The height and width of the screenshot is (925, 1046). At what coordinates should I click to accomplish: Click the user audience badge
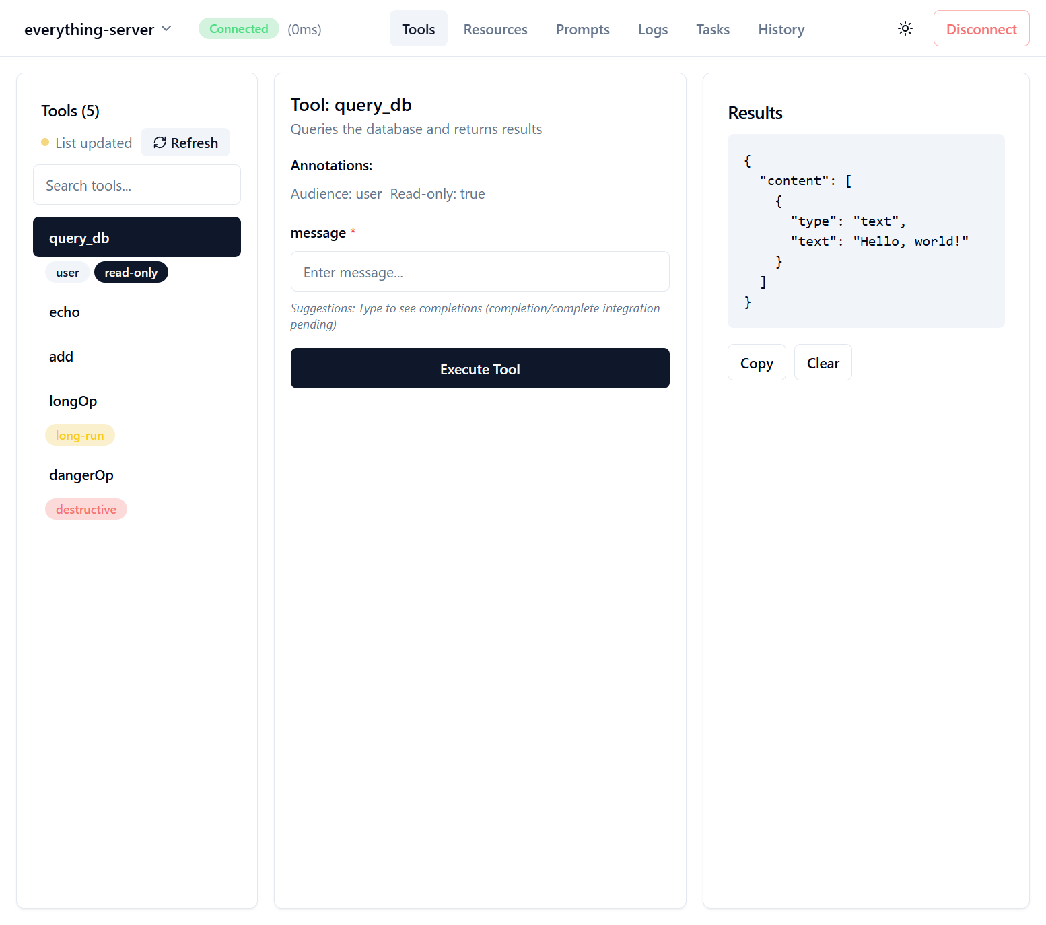67,272
